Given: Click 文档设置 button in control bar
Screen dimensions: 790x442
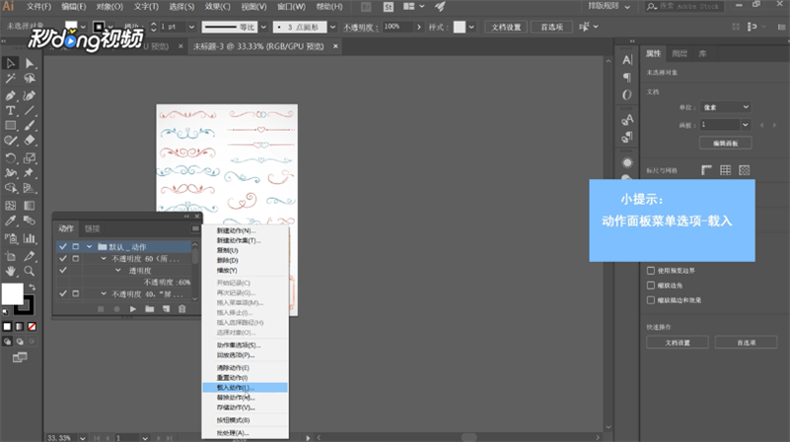Looking at the screenshot, I should [x=506, y=27].
